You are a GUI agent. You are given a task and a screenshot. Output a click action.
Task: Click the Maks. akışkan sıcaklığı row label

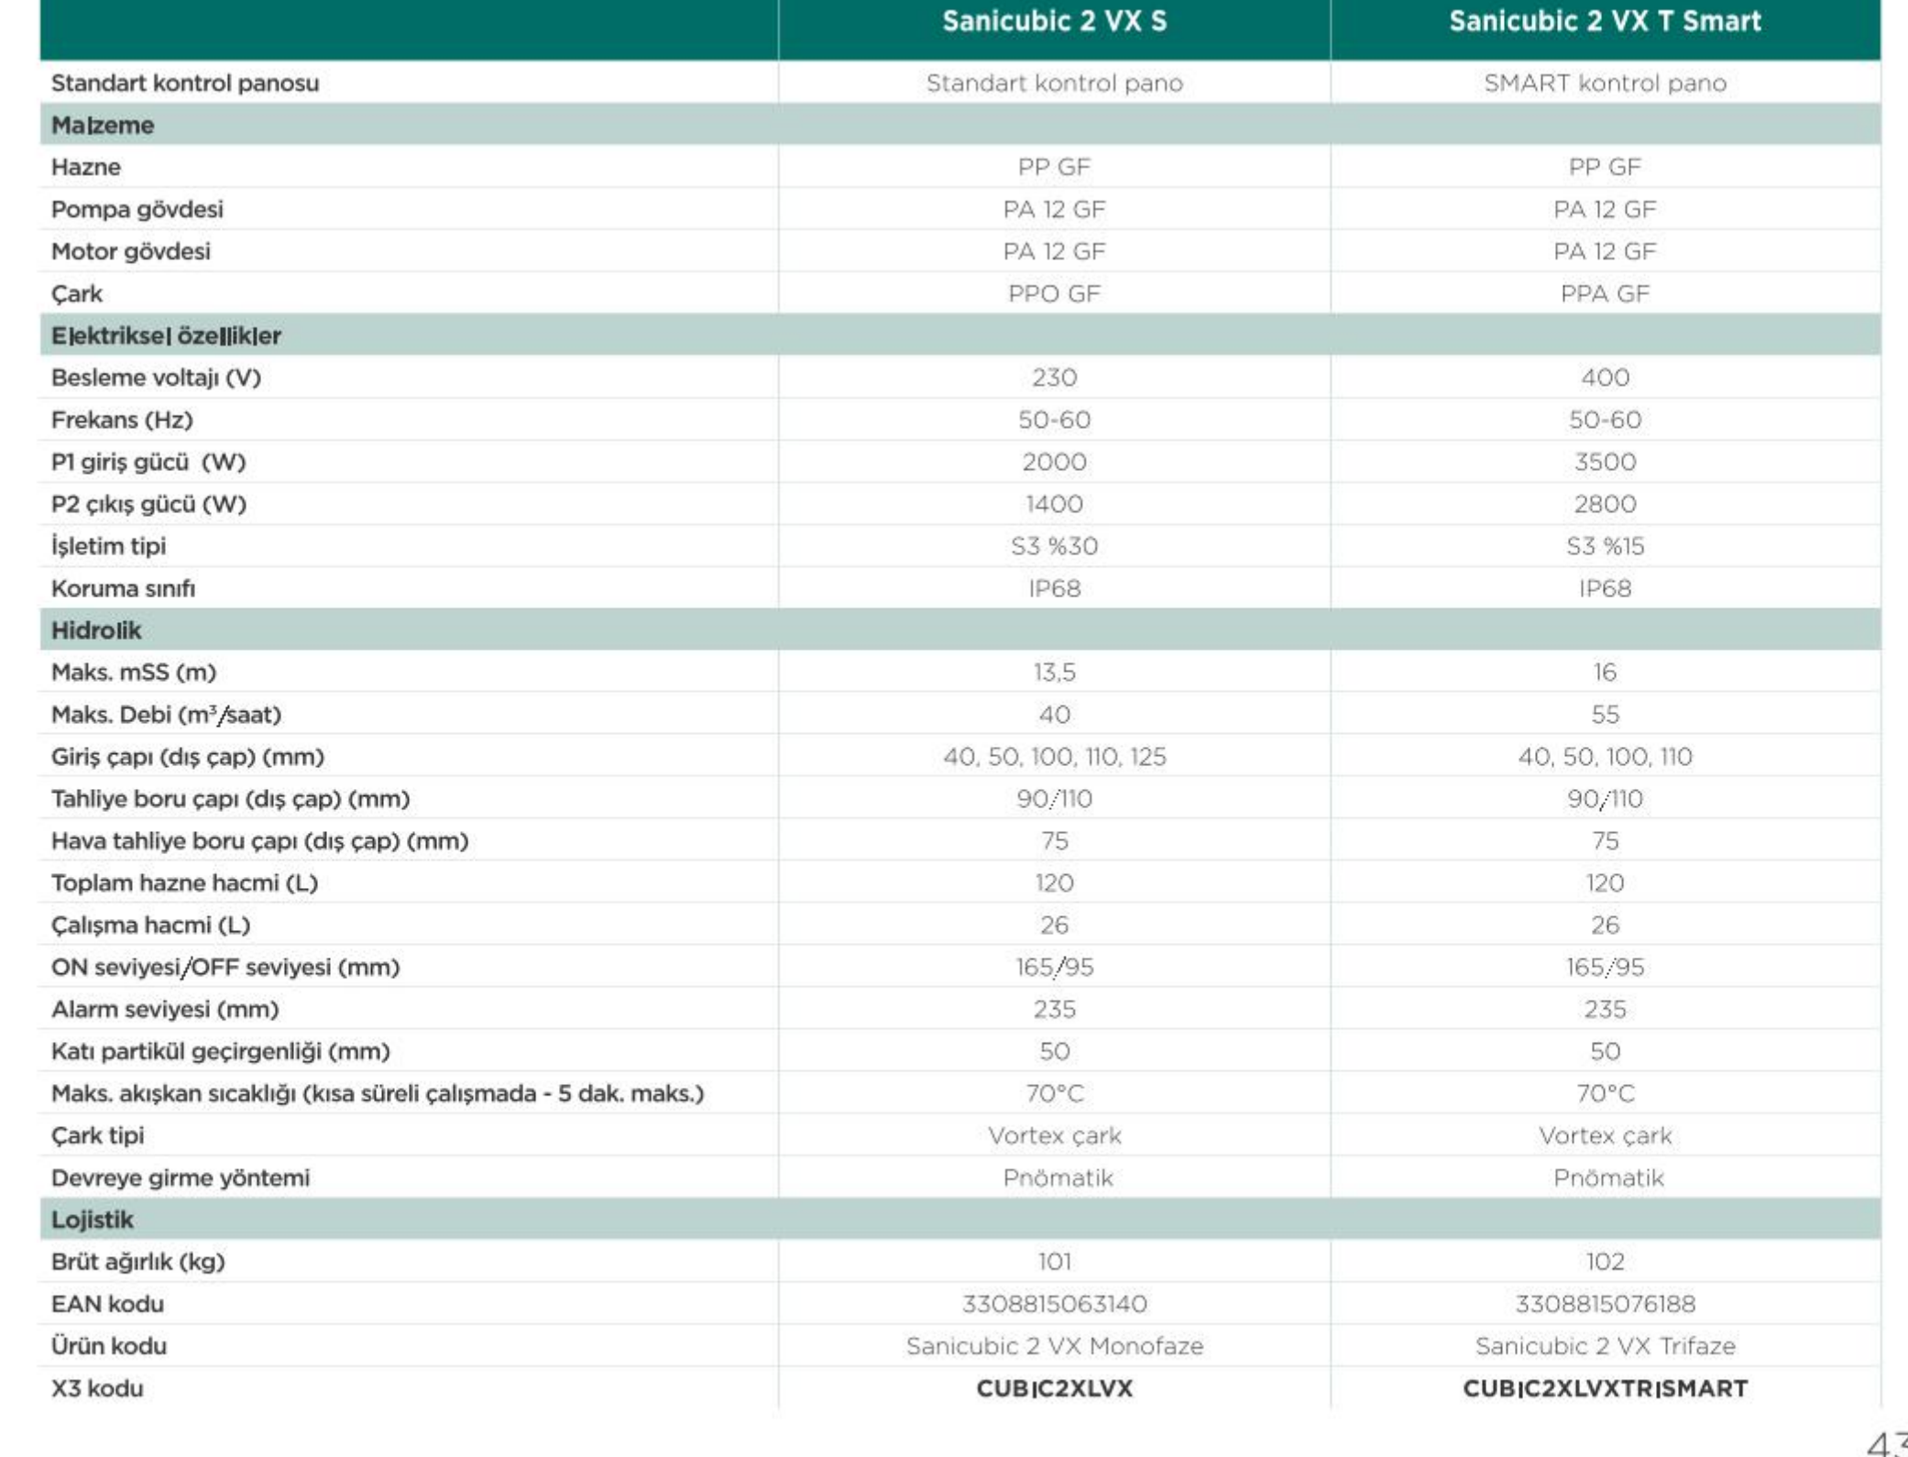pos(378,1094)
